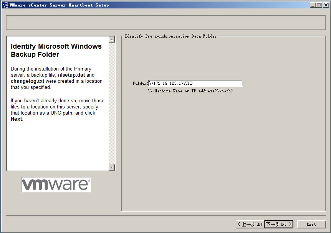
Task: Click the bold "Next" word in instructions
Action: (17, 119)
